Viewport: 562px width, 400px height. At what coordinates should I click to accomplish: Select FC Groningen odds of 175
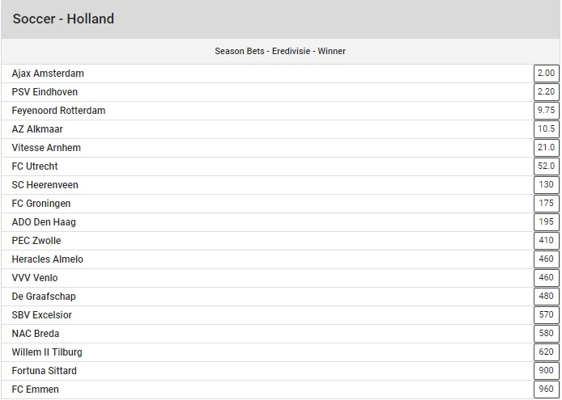[x=547, y=204]
